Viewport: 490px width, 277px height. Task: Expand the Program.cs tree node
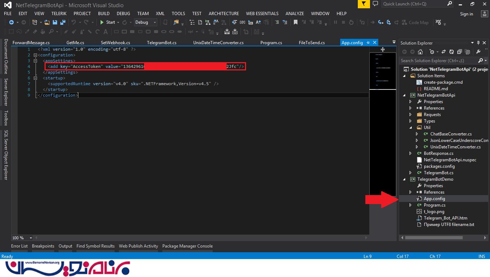tap(411, 205)
